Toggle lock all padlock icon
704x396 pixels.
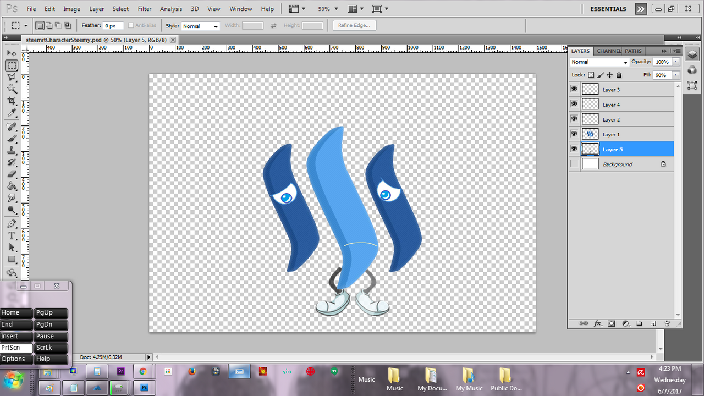(619, 75)
